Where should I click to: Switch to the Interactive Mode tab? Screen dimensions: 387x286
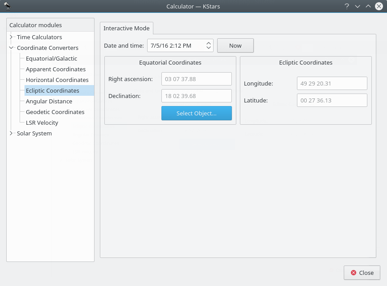coord(127,28)
